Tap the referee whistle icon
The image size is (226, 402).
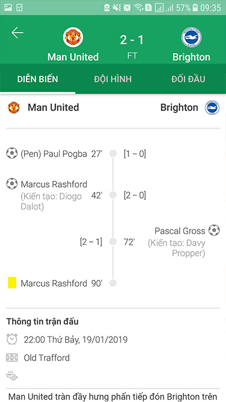12,376
